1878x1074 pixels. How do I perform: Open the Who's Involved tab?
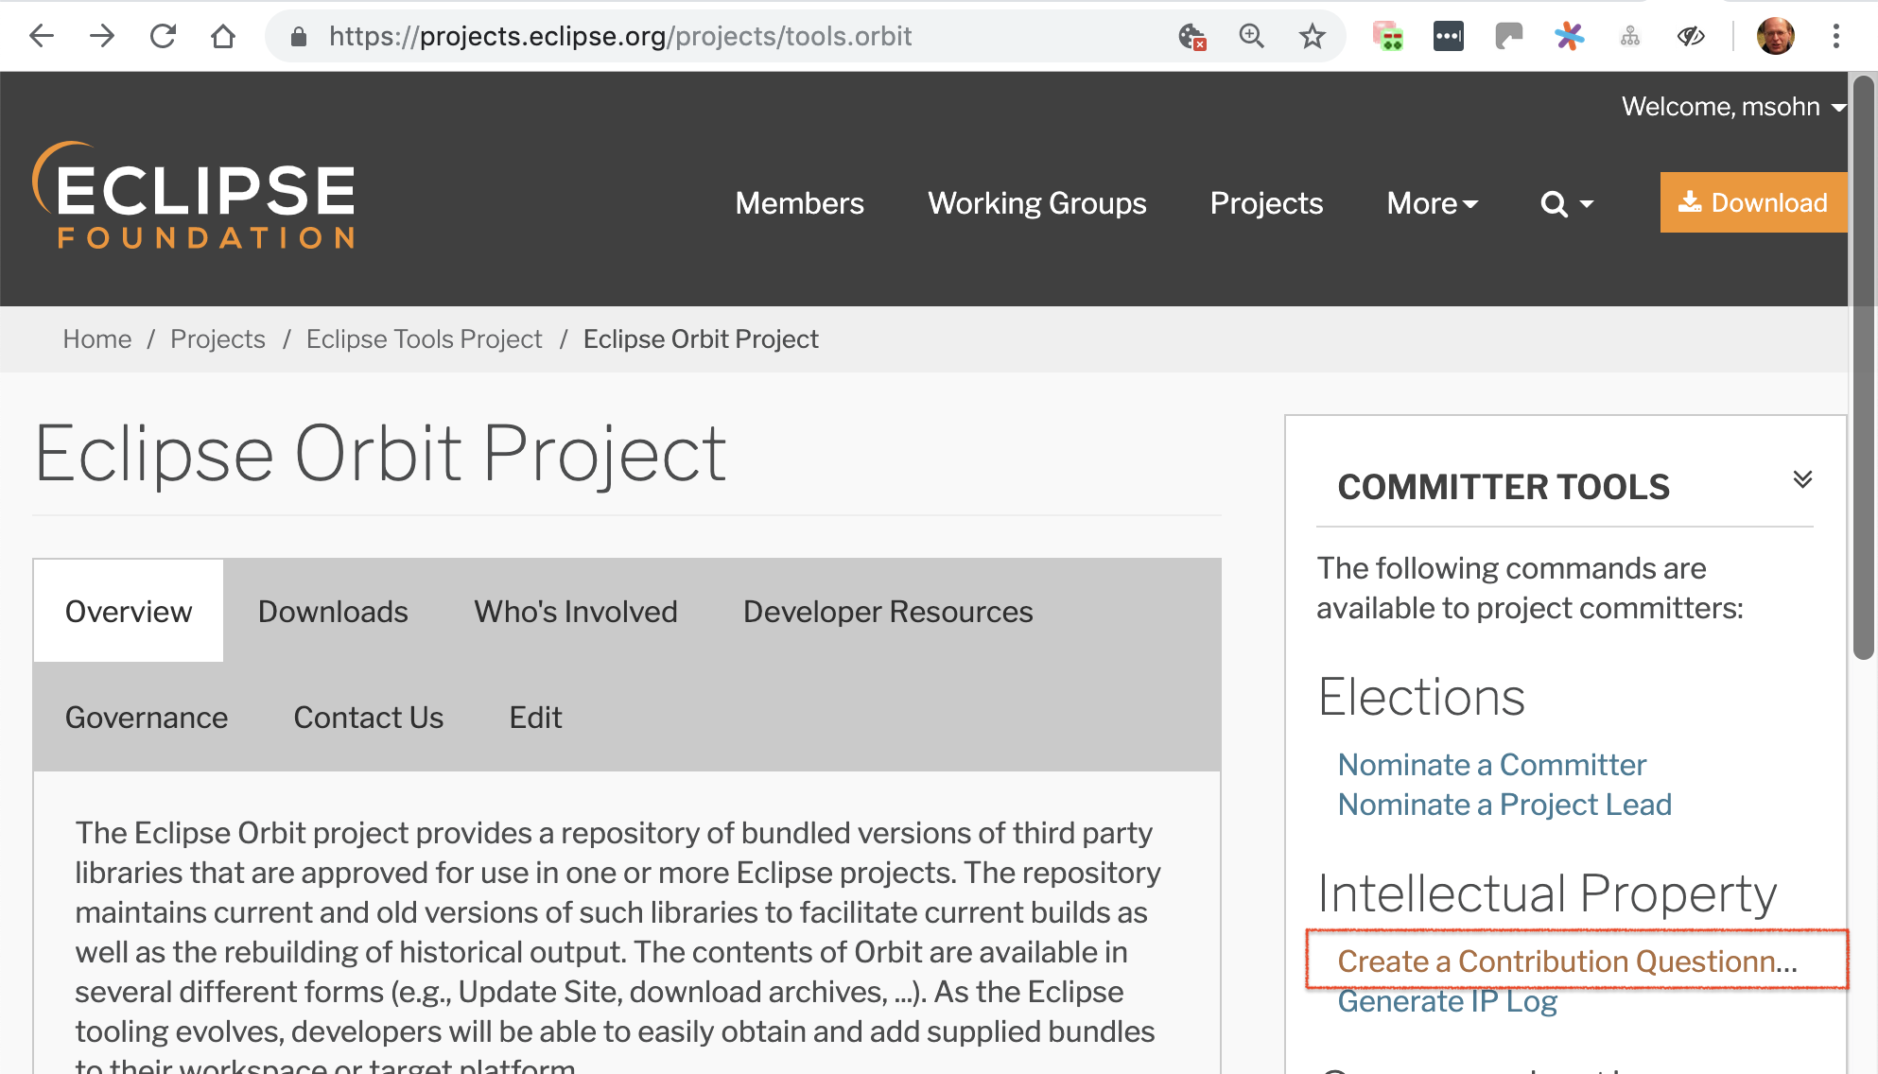576,612
